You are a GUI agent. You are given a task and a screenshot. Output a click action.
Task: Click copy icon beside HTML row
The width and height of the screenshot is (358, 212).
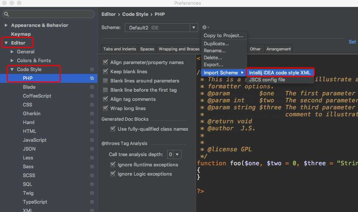click(x=92, y=131)
